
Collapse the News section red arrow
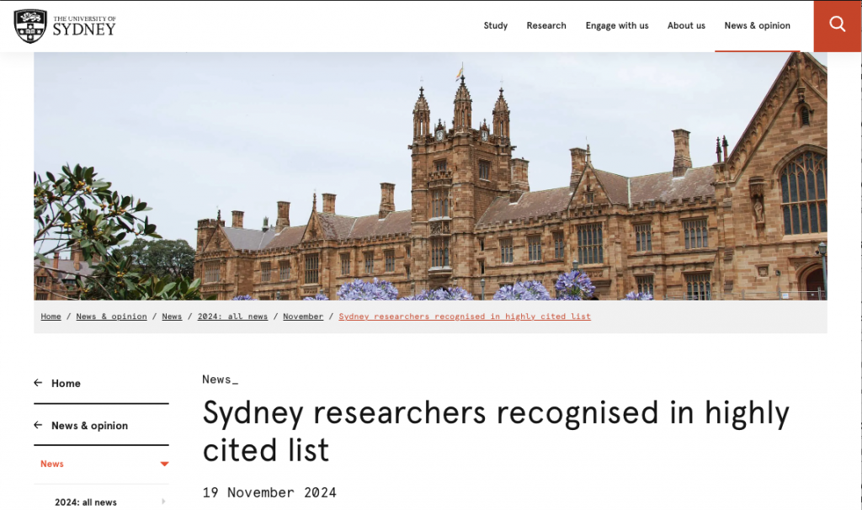(164, 464)
